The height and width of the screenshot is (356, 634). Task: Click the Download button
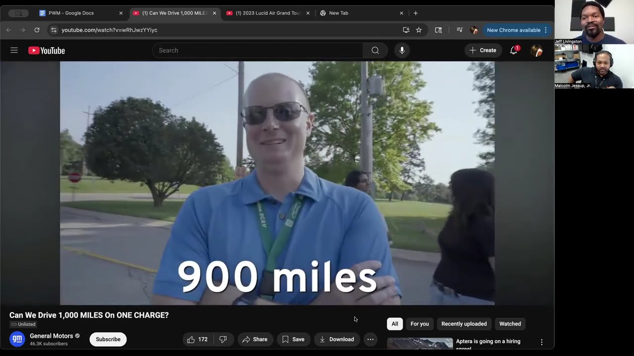tap(336, 339)
